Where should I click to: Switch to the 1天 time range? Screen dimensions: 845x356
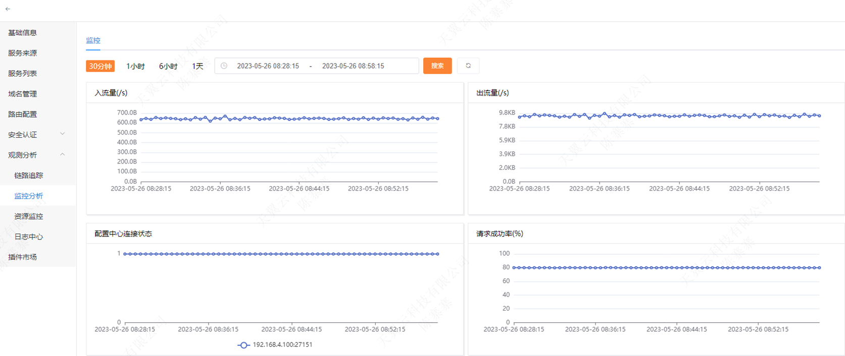click(x=197, y=66)
